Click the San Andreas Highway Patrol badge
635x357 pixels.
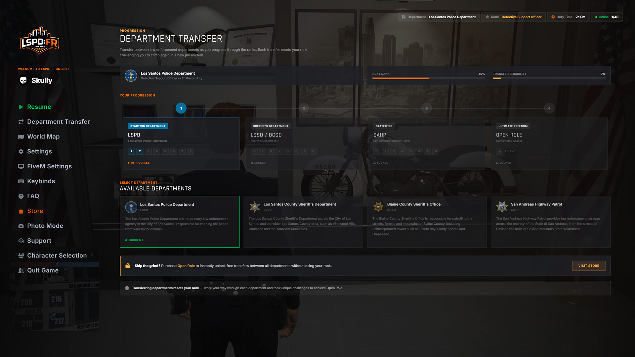pyautogui.click(x=502, y=207)
